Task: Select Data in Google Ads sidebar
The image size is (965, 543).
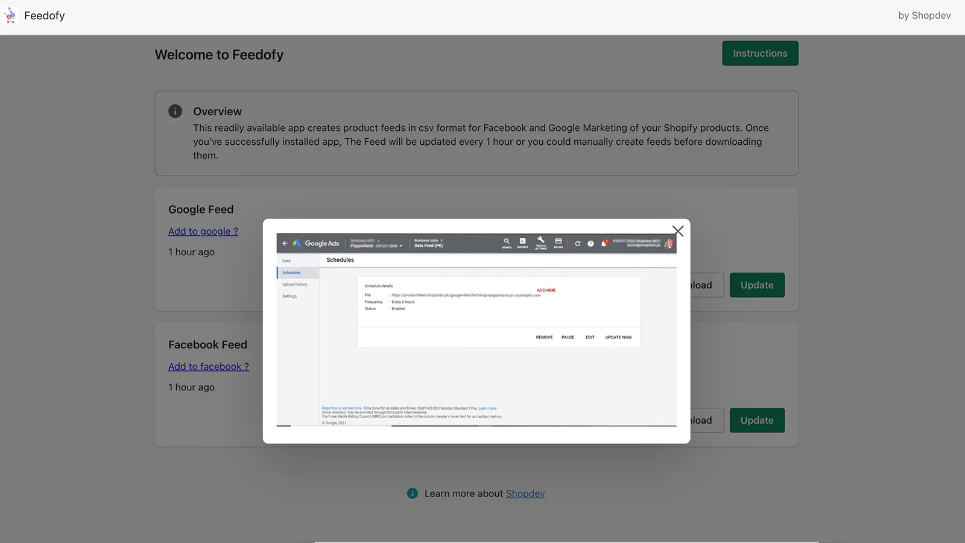Action: click(x=286, y=261)
